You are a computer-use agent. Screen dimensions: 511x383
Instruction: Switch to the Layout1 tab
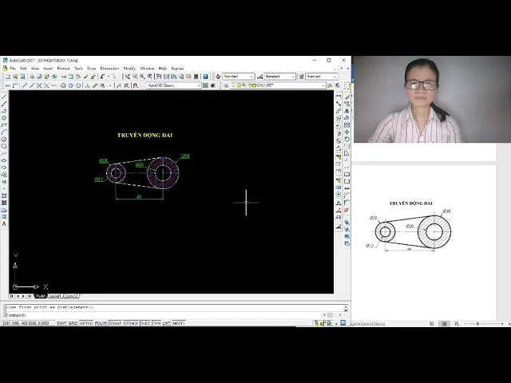coord(54,296)
